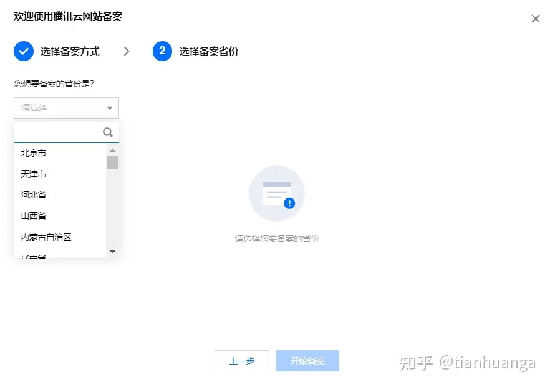Click the completed checkmark on 选择备案方式 step
This screenshot has height=387, width=550.
click(x=23, y=51)
